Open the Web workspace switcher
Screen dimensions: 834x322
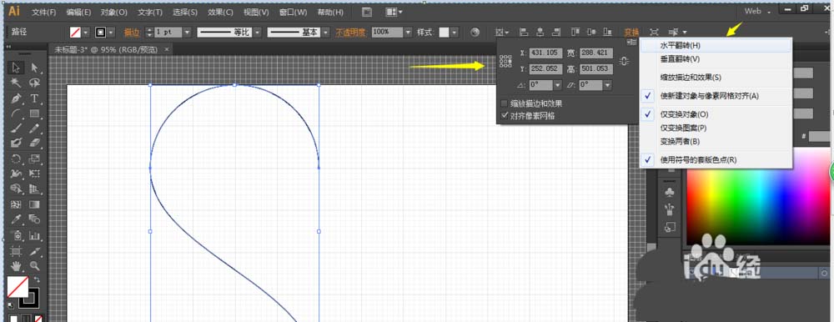point(757,11)
